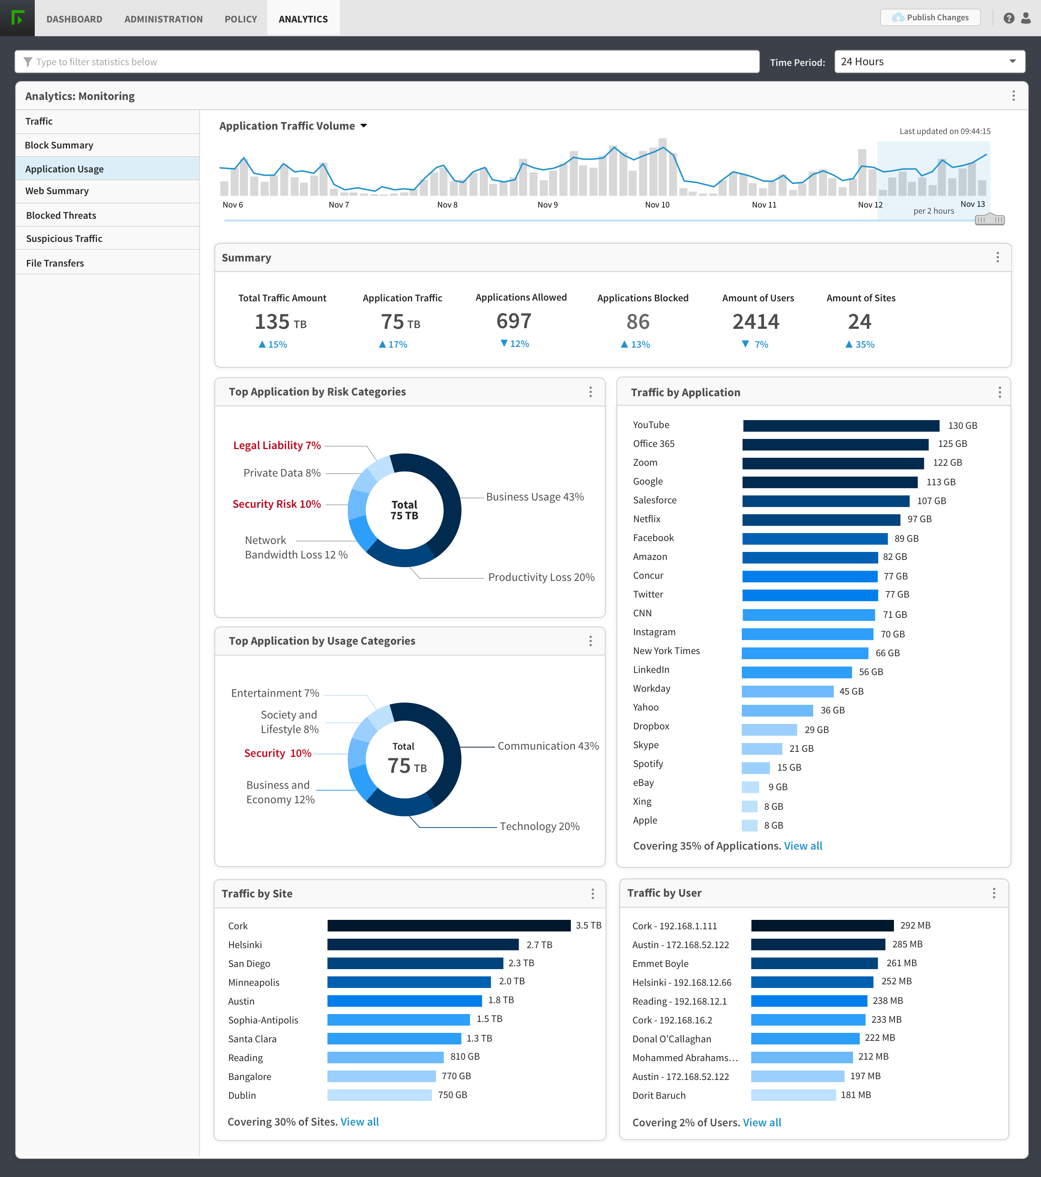Click View all under Traffic by Site
The height and width of the screenshot is (1177, 1041).
tap(359, 1122)
